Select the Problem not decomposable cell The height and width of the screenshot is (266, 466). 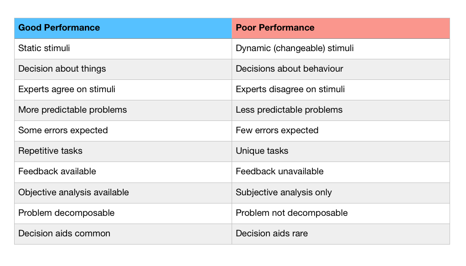341,214
